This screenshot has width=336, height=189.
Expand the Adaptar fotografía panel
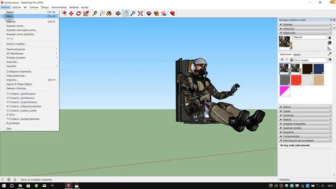click(x=306, y=124)
